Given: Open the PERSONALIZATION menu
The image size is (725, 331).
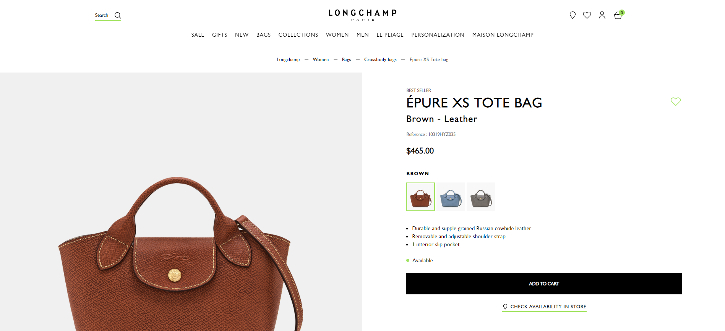Looking at the screenshot, I should coord(438,35).
